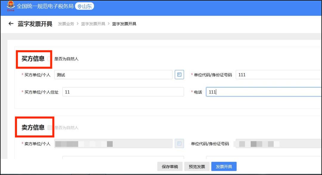This screenshot has height=175, width=322.
Task: Click the 买方单位/个人住址 address field
Action: click(x=123, y=92)
